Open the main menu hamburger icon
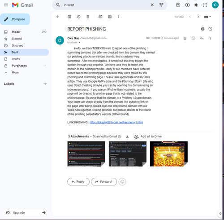Screen dimensions: 224x220 (6, 5)
